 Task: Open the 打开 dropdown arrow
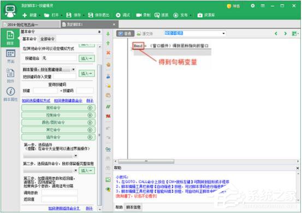62,15
